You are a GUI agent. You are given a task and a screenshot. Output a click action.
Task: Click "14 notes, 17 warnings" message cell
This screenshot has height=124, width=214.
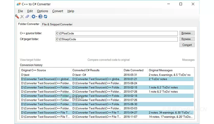(x=170, y=117)
